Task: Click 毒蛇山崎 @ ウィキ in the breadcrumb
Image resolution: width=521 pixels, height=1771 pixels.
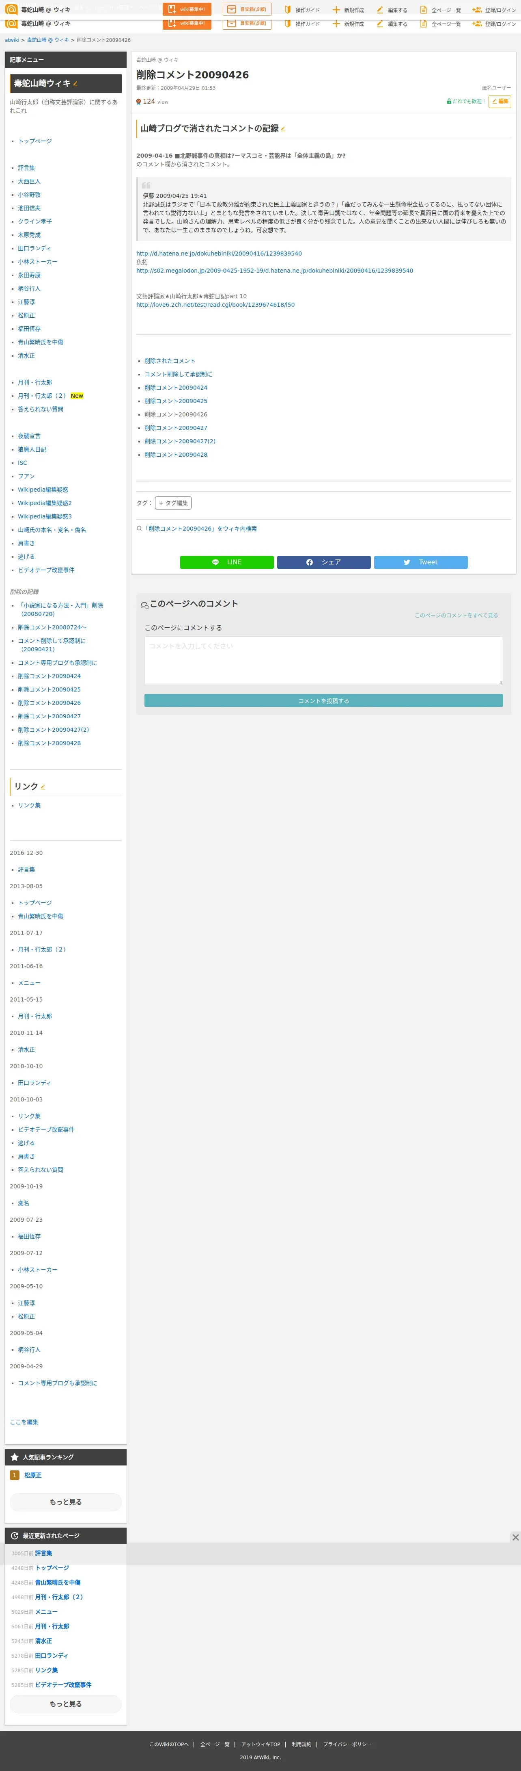Action: pyautogui.click(x=48, y=40)
